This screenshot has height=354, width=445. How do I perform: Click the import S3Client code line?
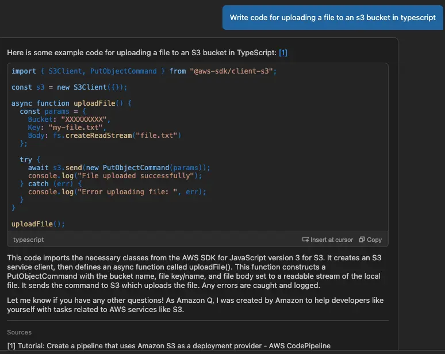(x=144, y=71)
